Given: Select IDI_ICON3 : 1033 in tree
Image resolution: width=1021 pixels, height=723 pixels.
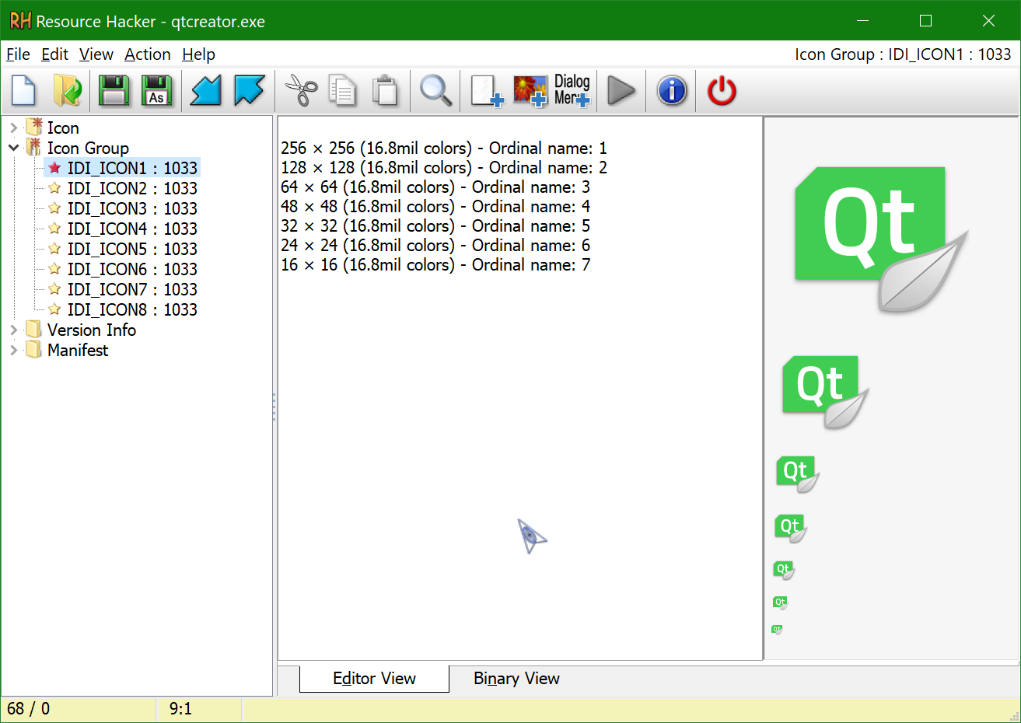Looking at the screenshot, I should [132, 208].
